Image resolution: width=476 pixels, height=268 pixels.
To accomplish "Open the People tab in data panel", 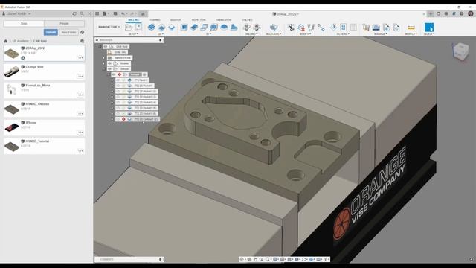I will point(65,23).
